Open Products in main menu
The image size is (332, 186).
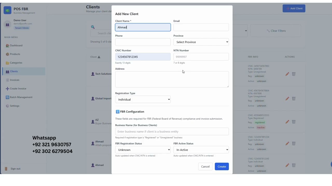pos(24,54)
